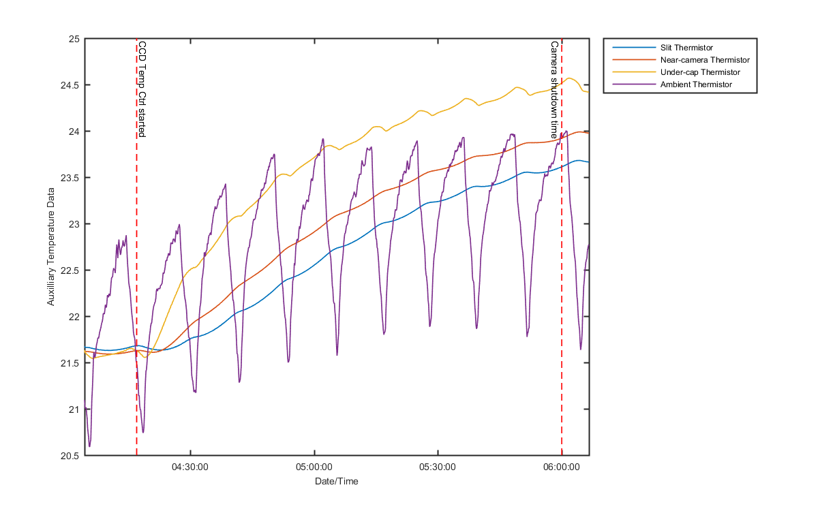Click the orange Near-camera legend line
This screenshot has height=511, width=818.
pyautogui.click(x=634, y=60)
